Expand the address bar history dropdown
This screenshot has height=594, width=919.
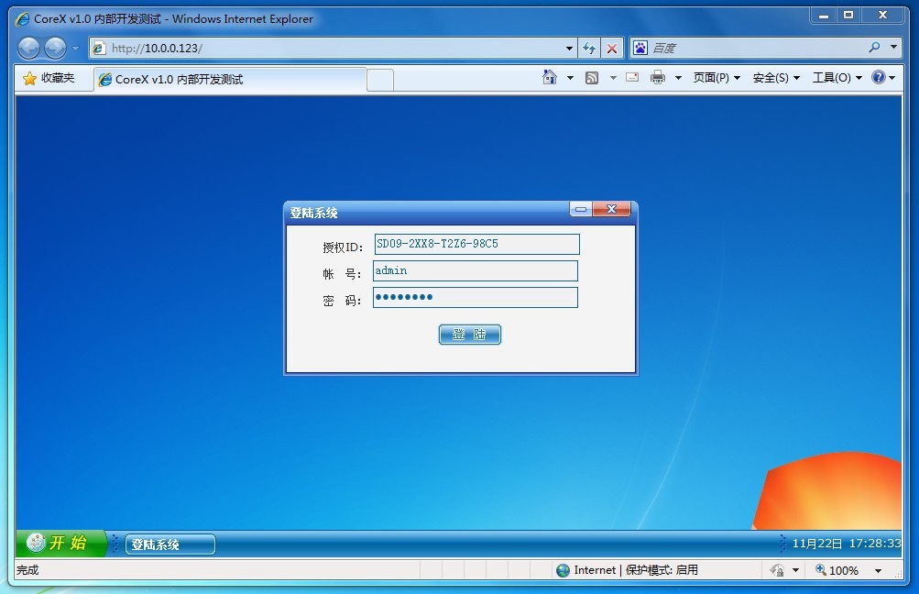pos(569,49)
